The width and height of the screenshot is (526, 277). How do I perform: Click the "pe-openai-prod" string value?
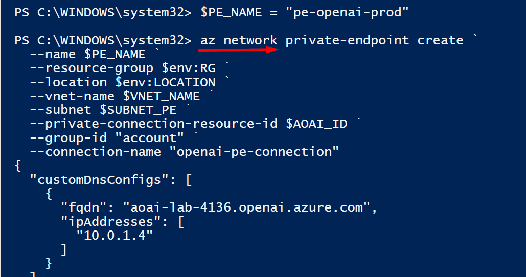point(347,13)
